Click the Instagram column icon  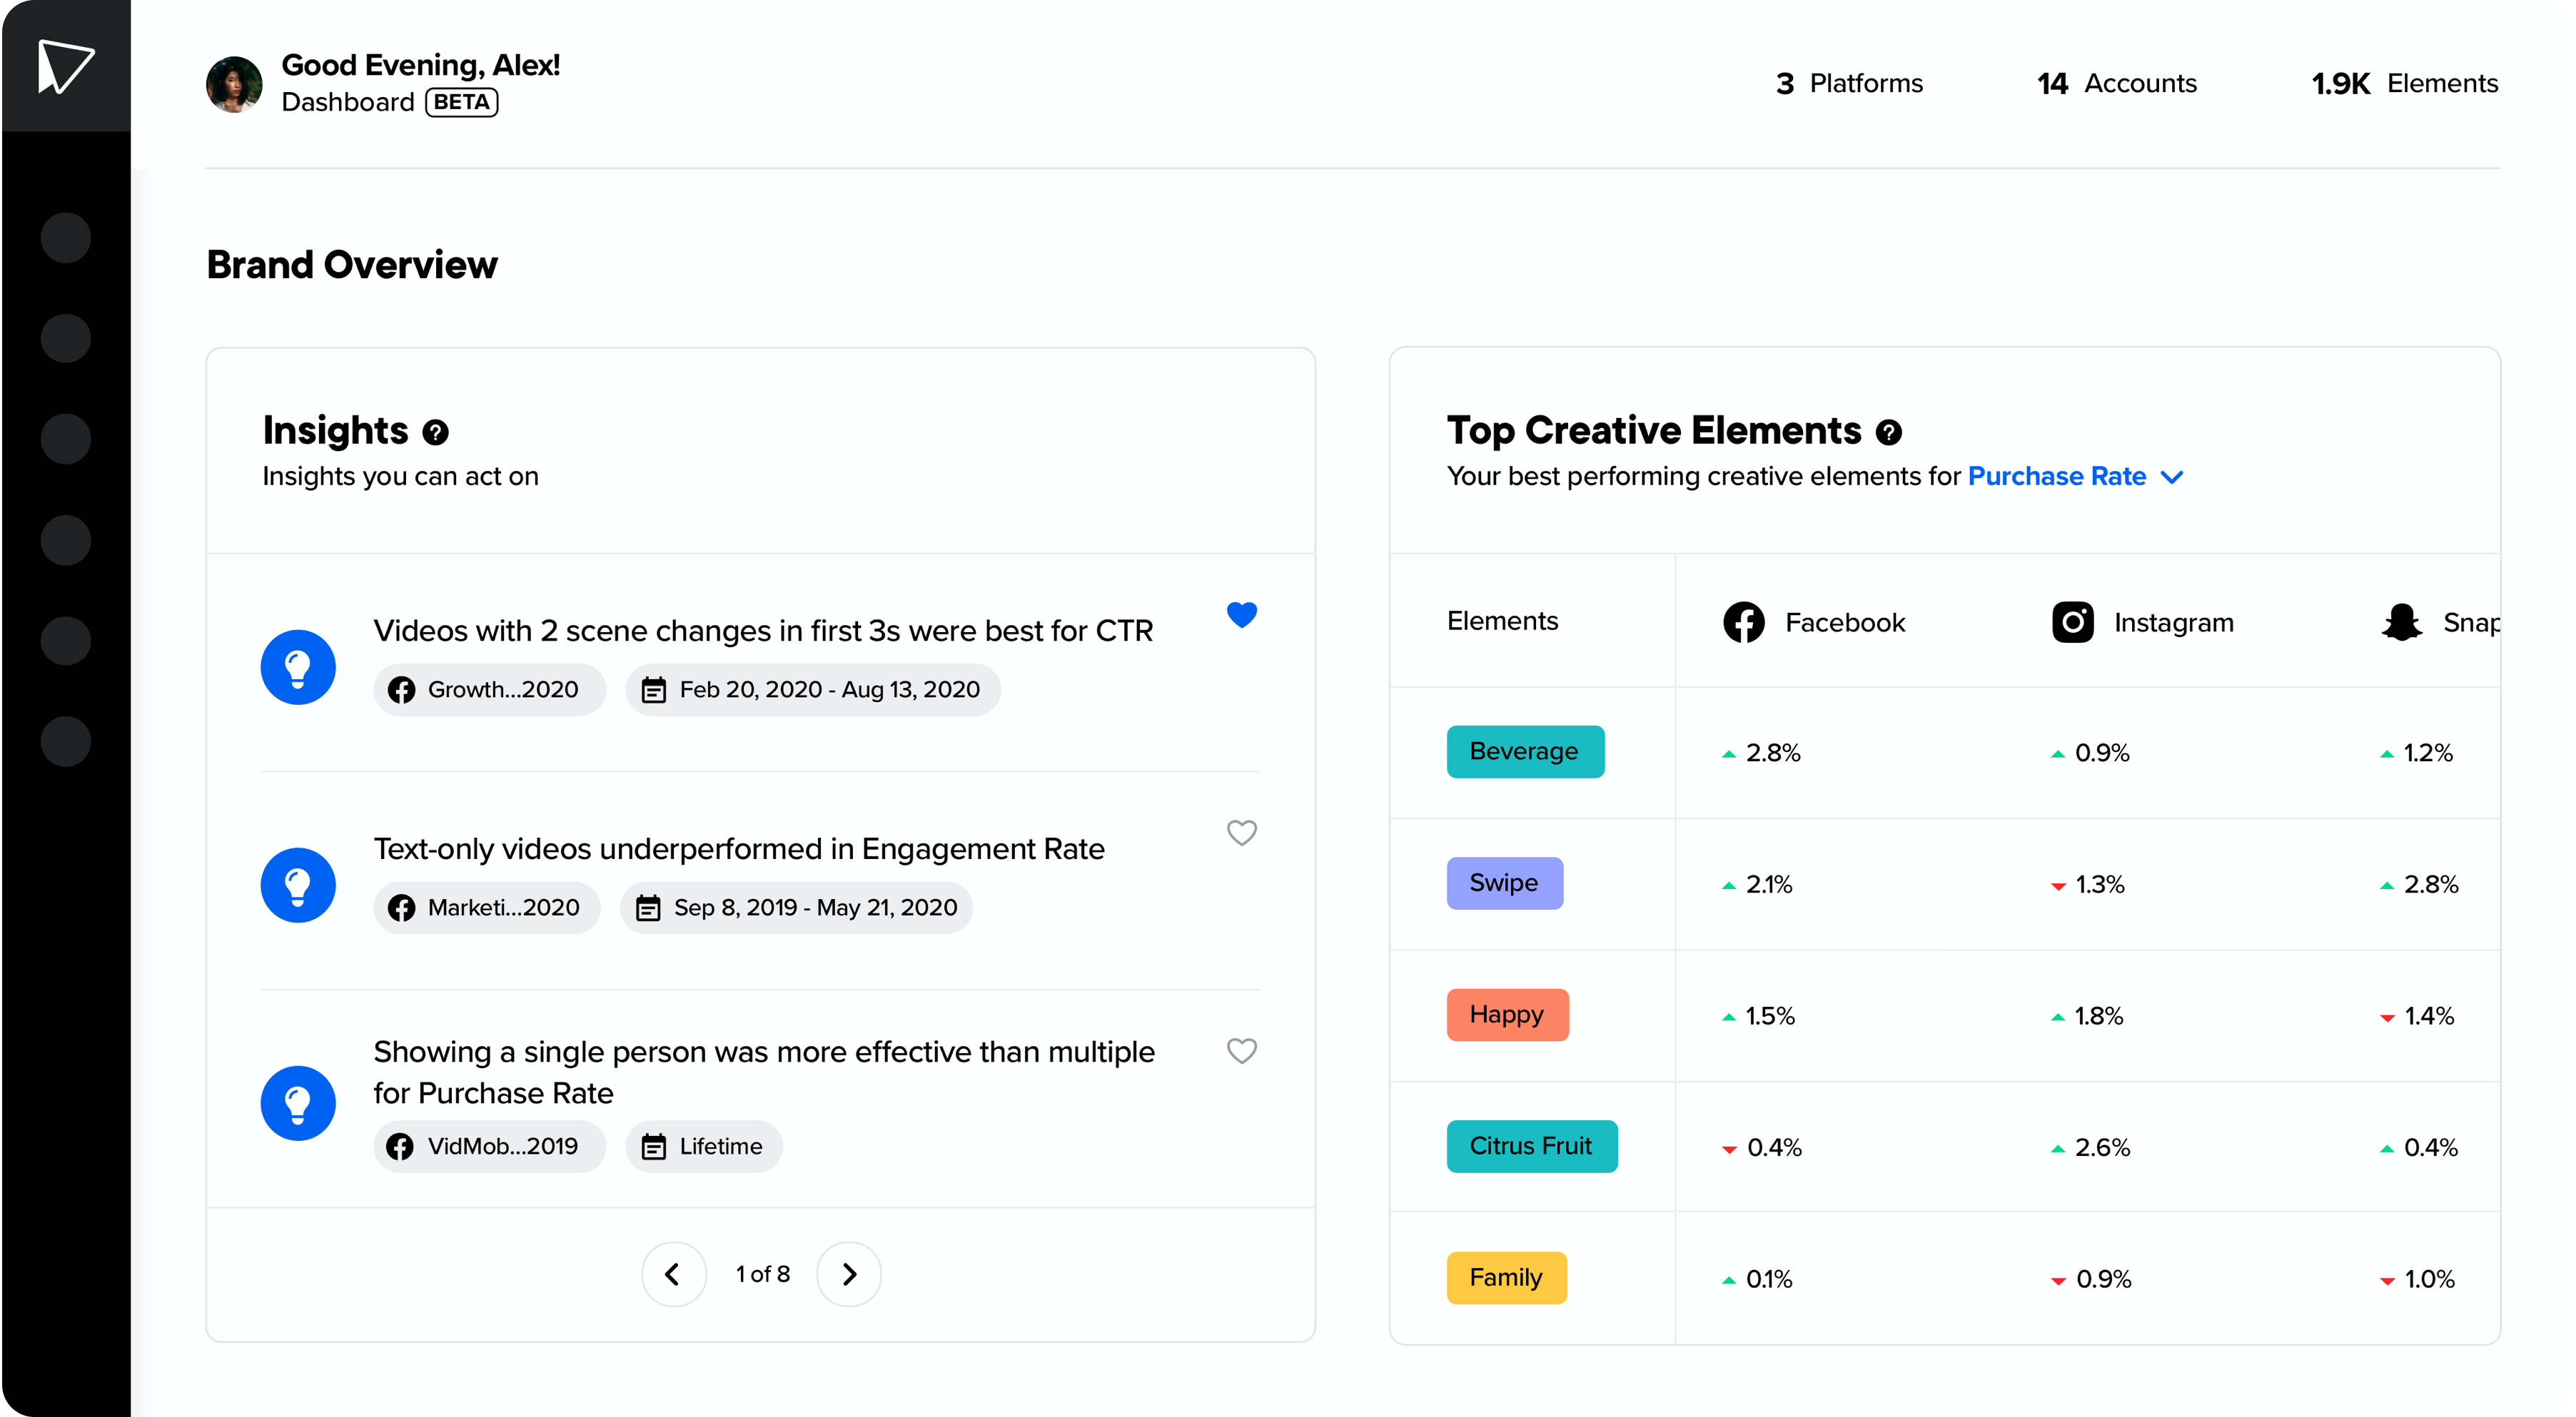2073,623
